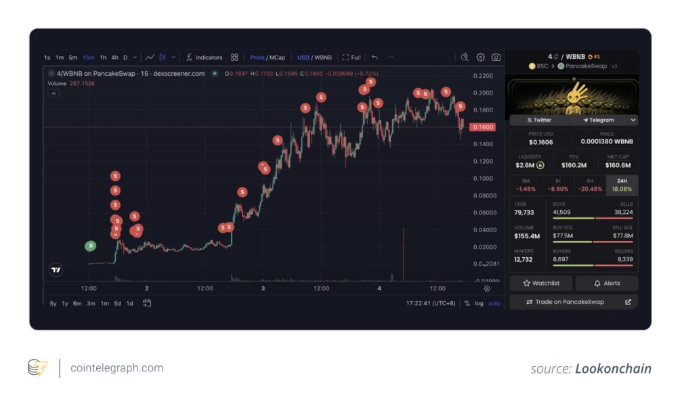Viewport: 680px width, 406px height.
Task: Expand the timeframe interval dropdown
Action: pyautogui.click(x=135, y=58)
